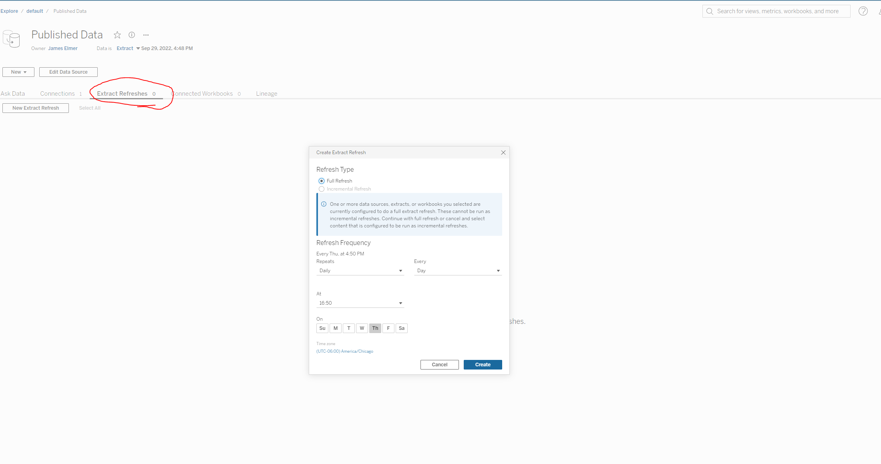
Task: Select Full Refresh radio button
Action: 322,181
